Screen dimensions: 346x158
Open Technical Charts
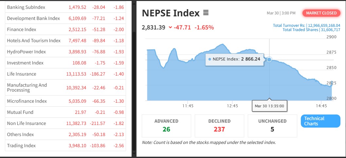[x=320, y=121]
